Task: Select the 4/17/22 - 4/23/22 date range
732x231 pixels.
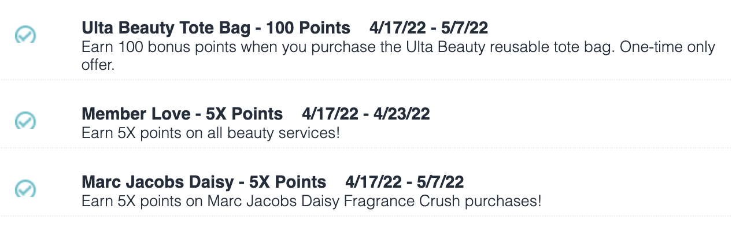Action: point(366,114)
